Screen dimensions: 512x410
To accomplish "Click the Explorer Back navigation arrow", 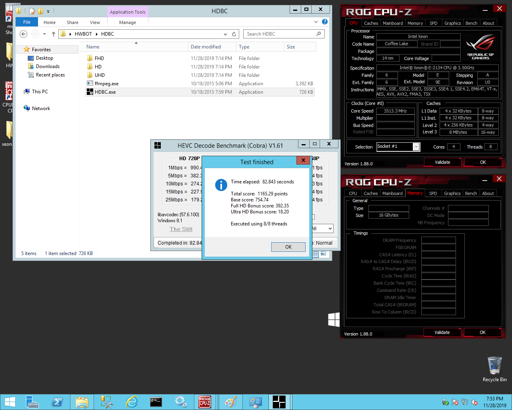I will click(x=24, y=34).
